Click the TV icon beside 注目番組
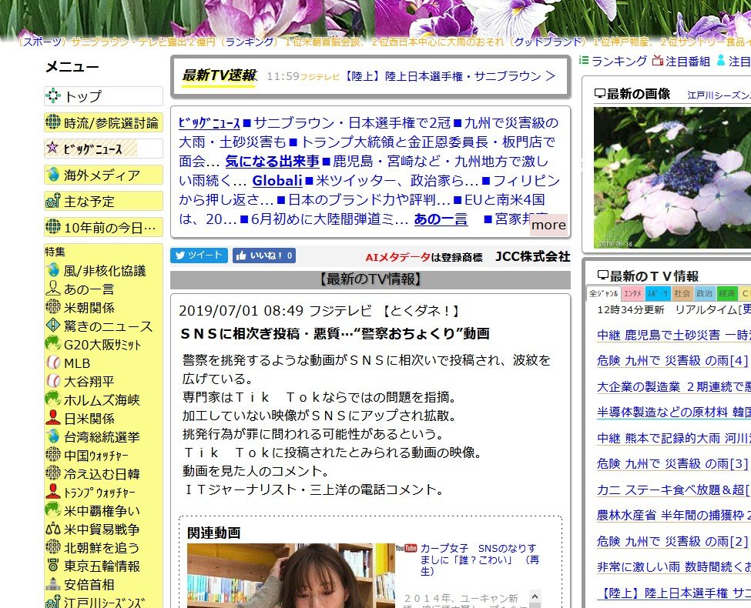This screenshot has width=751, height=608. pyautogui.click(x=658, y=61)
